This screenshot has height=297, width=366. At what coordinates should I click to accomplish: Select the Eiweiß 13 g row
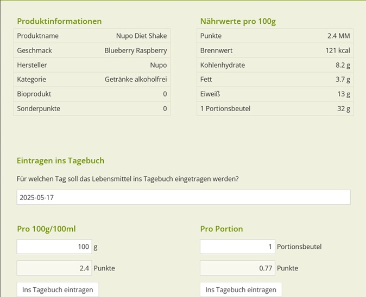(x=275, y=94)
